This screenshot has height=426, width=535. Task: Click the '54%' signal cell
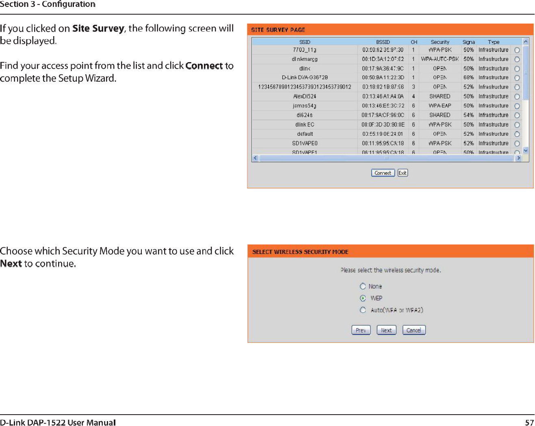[x=469, y=115]
